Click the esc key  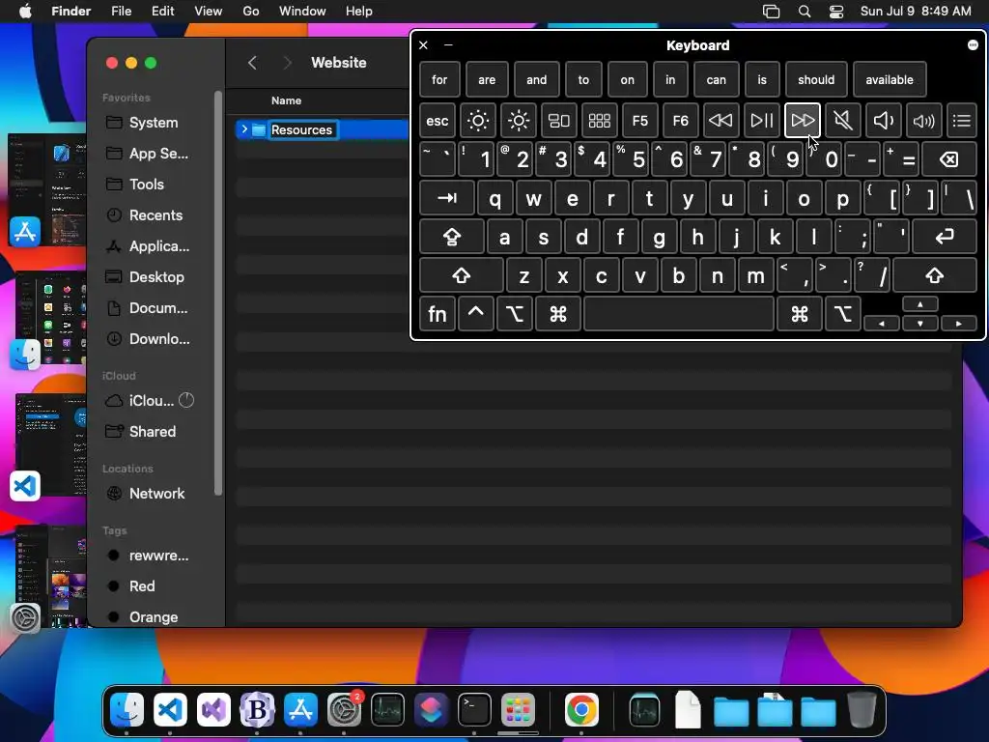[x=438, y=120]
